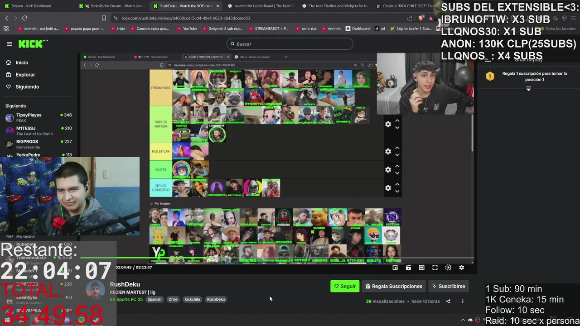
Task: Click the RushDeku channel avatar
Action: coord(95,291)
